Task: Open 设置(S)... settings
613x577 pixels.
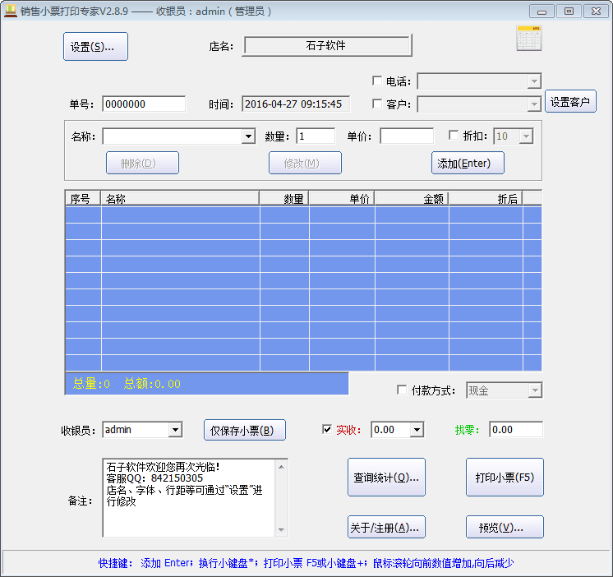Action: point(96,47)
